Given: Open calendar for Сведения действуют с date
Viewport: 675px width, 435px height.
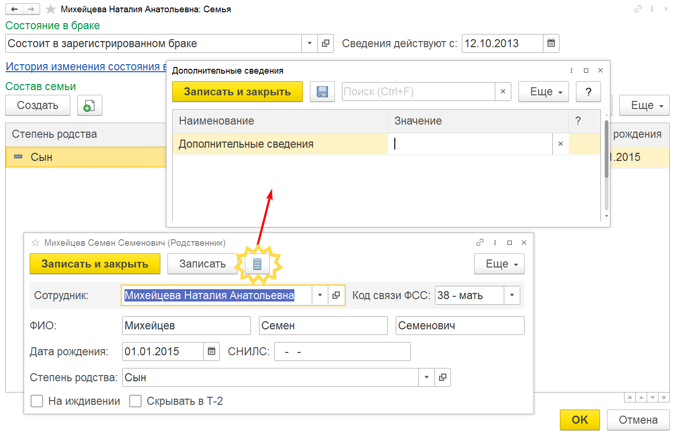Looking at the screenshot, I should [551, 43].
